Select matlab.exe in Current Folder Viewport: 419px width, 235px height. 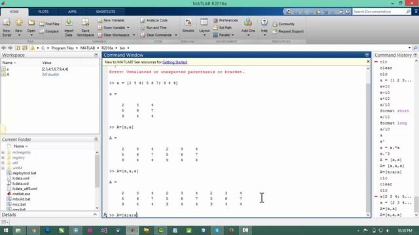[21, 194]
